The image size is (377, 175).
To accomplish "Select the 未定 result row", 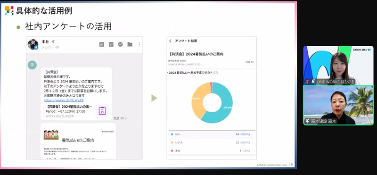I will (212, 150).
